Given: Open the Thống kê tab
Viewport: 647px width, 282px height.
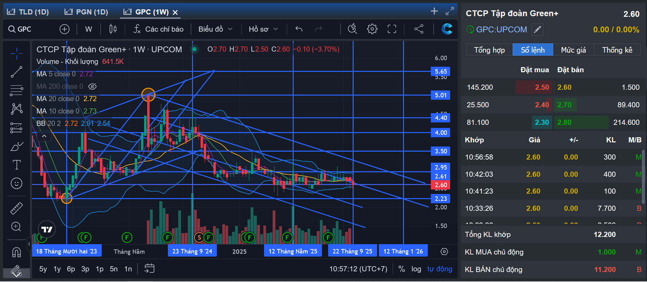Looking at the screenshot, I should click(617, 50).
